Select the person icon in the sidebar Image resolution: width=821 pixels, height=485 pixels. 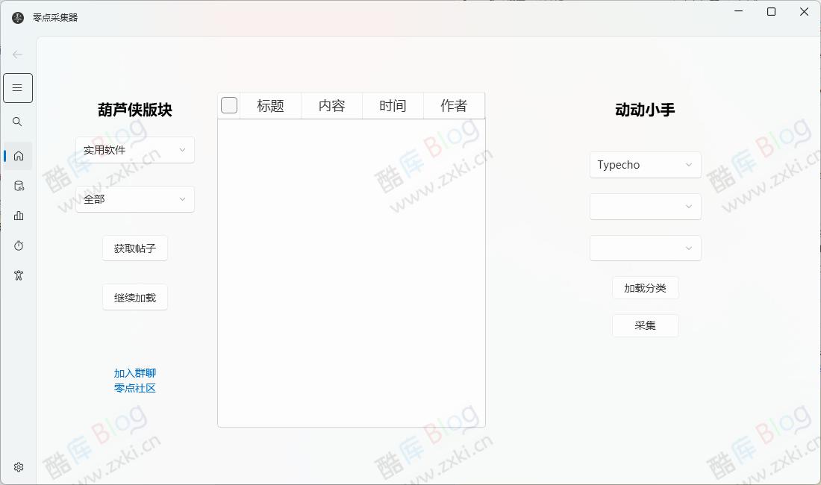click(18, 275)
